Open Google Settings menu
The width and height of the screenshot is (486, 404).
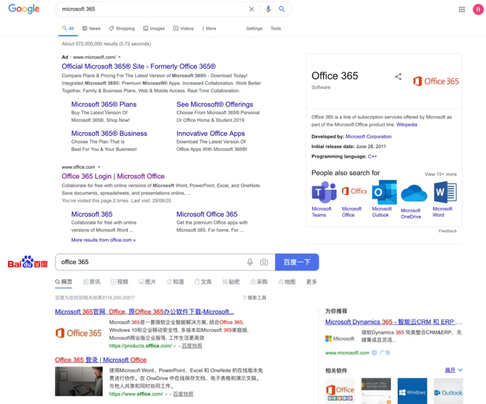[254, 28]
